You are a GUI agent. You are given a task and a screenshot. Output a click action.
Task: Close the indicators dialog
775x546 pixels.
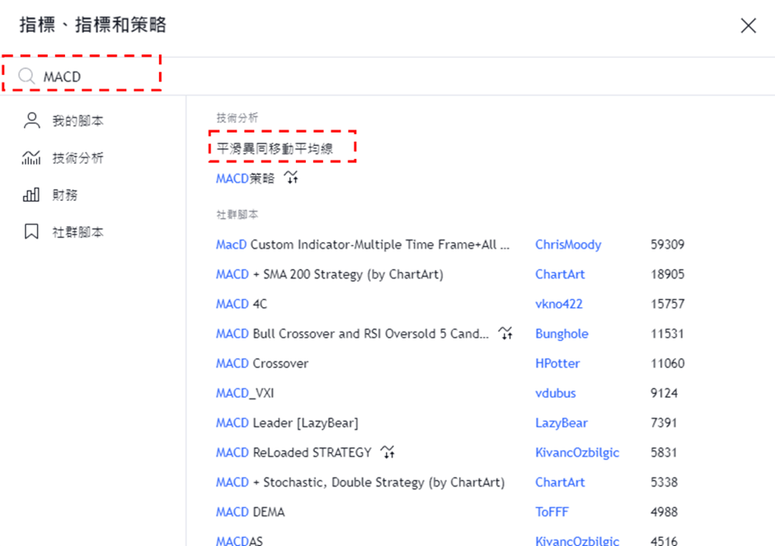748,26
